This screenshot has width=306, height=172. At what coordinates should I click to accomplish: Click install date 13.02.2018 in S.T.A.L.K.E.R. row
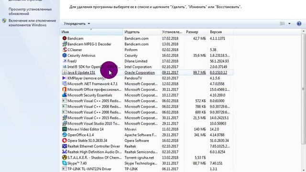170,157
